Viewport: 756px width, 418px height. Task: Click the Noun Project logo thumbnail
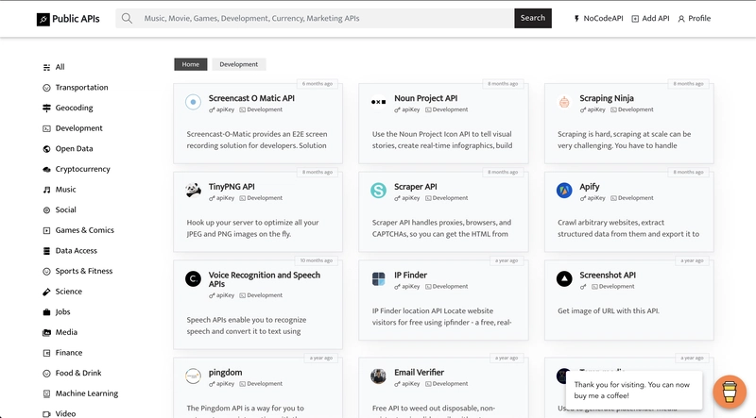[x=379, y=102]
